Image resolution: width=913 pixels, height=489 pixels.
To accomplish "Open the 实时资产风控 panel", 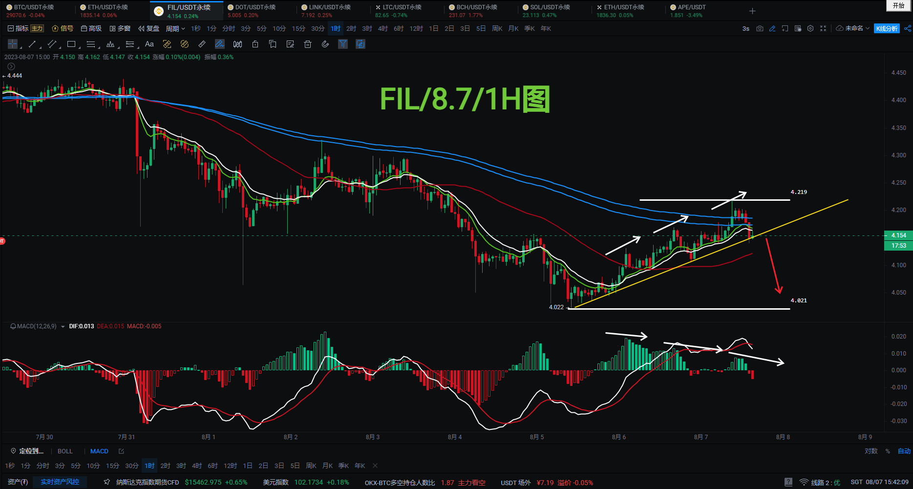I will coord(60,482).
